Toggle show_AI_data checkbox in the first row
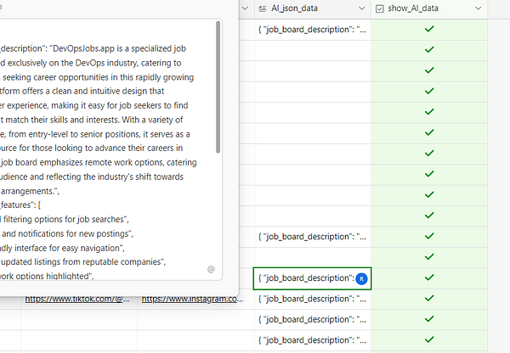510x353 pixels. pyautogui.click(x=429, y=29)
